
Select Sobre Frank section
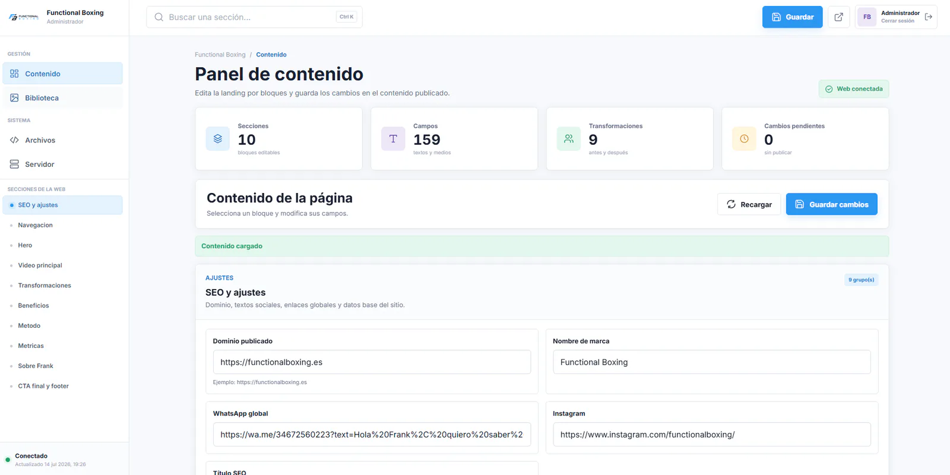[62, 366]
